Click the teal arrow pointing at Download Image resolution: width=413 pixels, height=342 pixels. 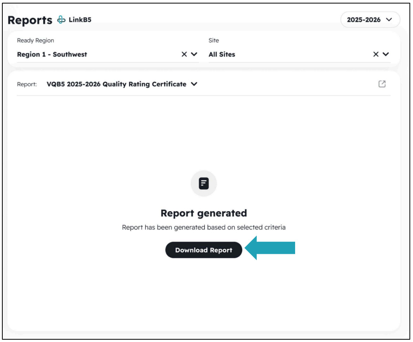270,248
